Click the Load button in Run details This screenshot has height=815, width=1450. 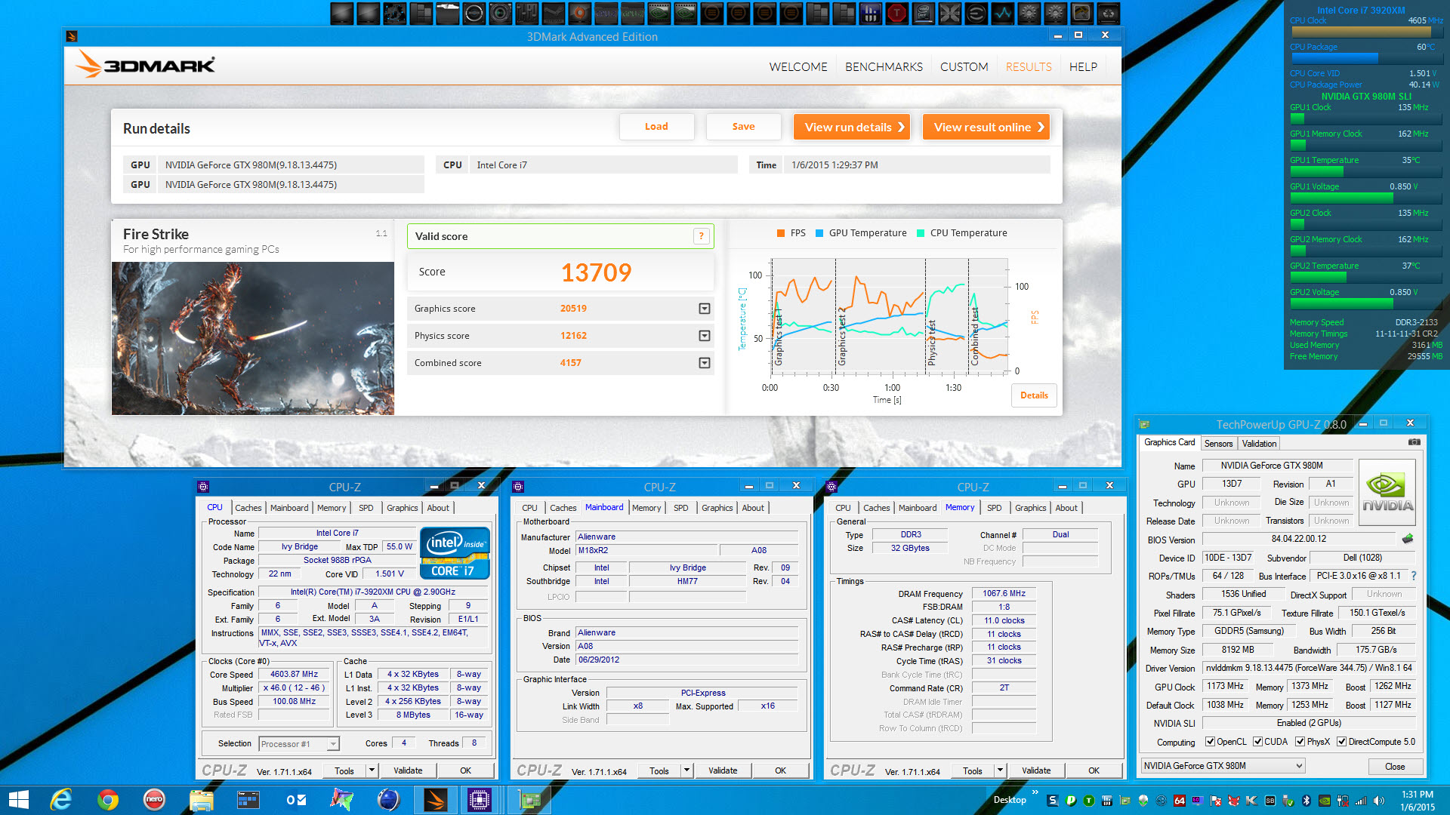[656, 127]
